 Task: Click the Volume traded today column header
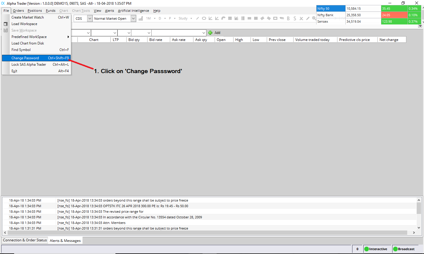(315, 40)
